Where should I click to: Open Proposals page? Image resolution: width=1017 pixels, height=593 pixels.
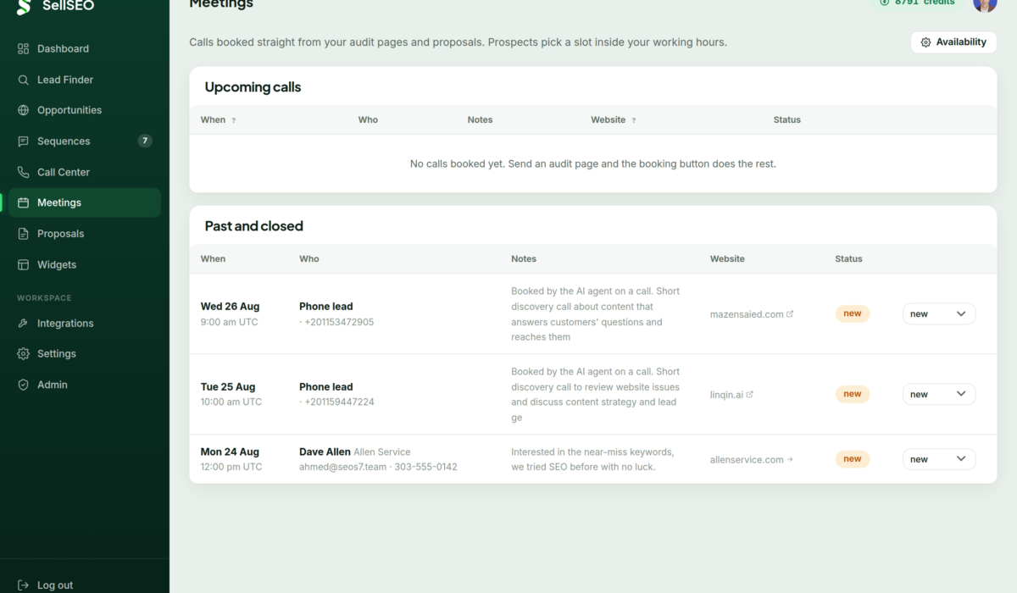[85, 234]
